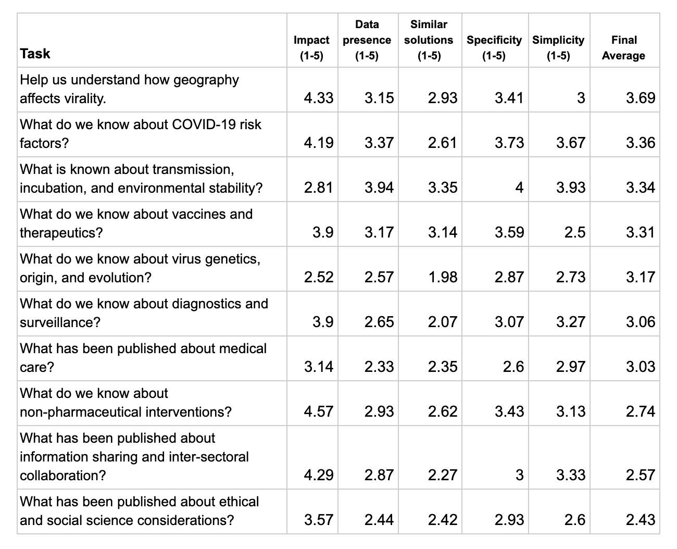Select the Task column header cell
The height and width of the screenshot is (549, 677).
coord(152,41)
